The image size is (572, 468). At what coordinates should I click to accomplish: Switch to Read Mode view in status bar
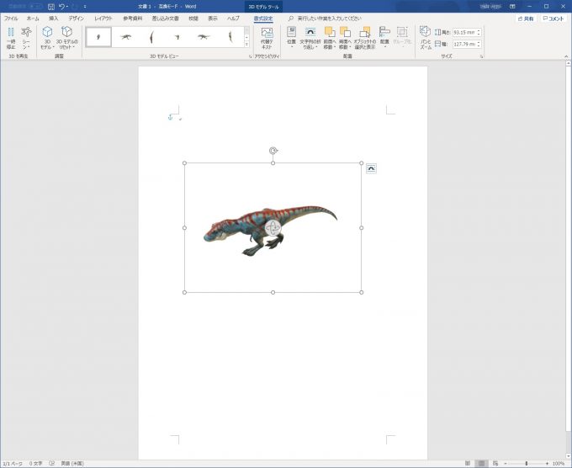coord(468,464)
